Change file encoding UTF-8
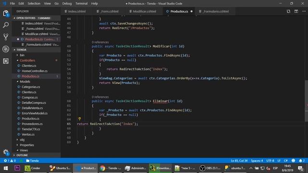 click(270, 161)
